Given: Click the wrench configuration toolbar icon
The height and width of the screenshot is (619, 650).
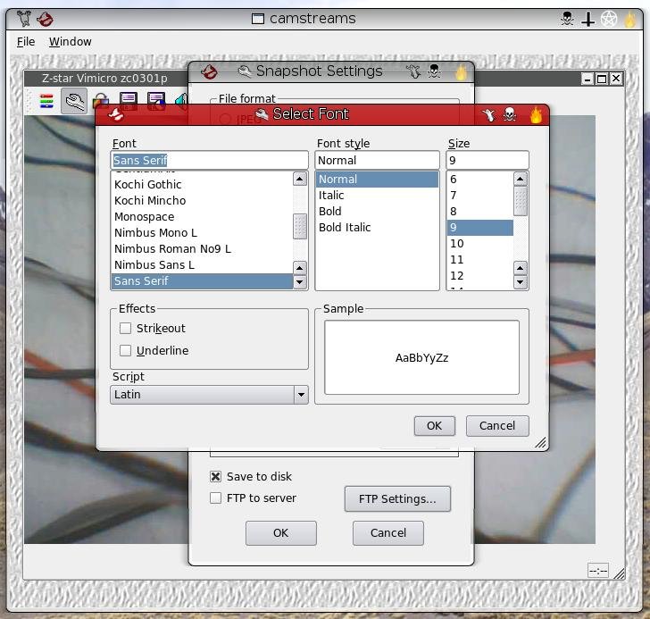Looking at the screenshot, I should click(74, 101).
